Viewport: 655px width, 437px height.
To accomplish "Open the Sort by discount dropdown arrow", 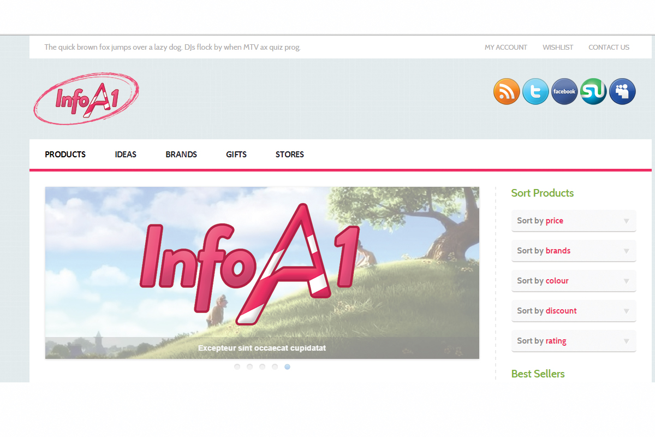I will [626, 311].
